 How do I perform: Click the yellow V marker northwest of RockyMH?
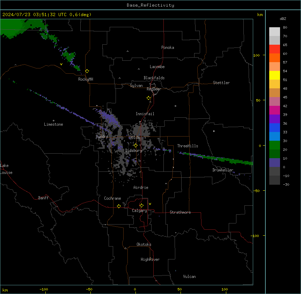[x=61, y=64]
